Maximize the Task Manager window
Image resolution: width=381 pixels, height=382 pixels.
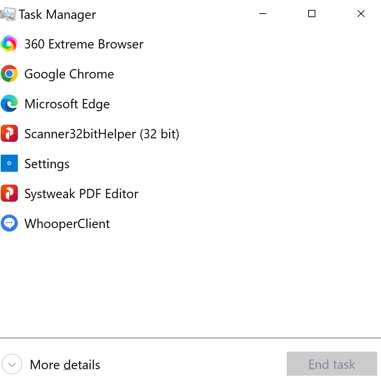312,14
